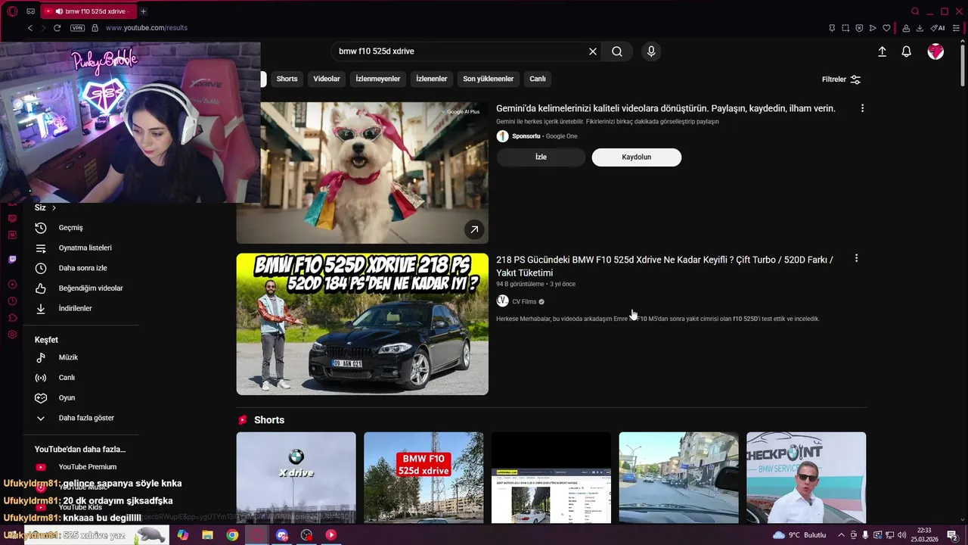Open the Checkpoint BMW Service Short

pos(806,478)
